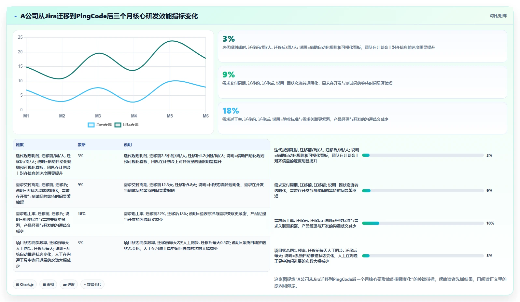The height and width of the screenshot is (302, 520).
Task: Click the 数据卡片 chip
Action: [92, 284]
